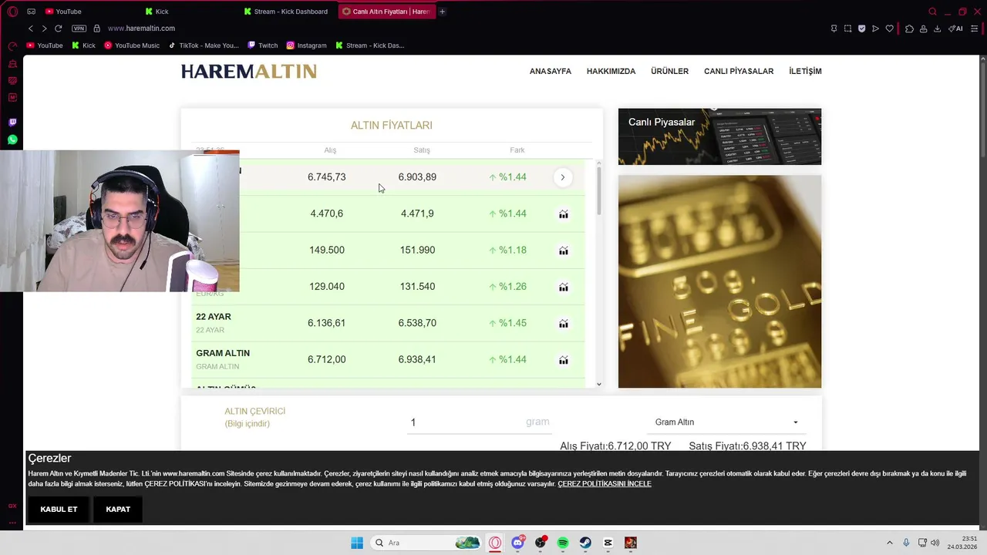Open chart for the GRAM ALTIN row

coord(564,360)
